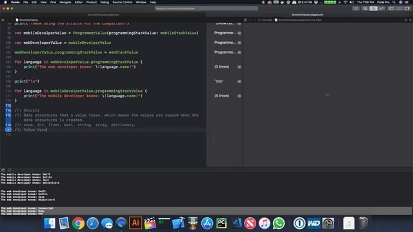Viewport: 413px width, 232px height.
Task: Open Xcode from the Dock
Action: pos(178,224)
